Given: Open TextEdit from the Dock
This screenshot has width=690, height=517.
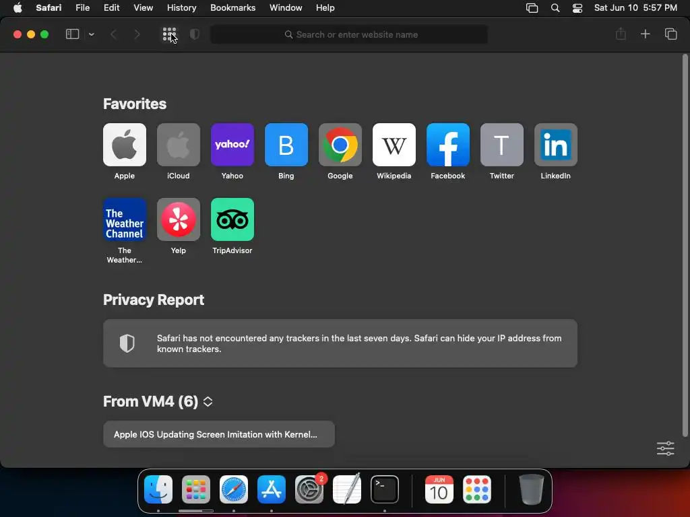Looking at the screenshot, I should 347,489.
